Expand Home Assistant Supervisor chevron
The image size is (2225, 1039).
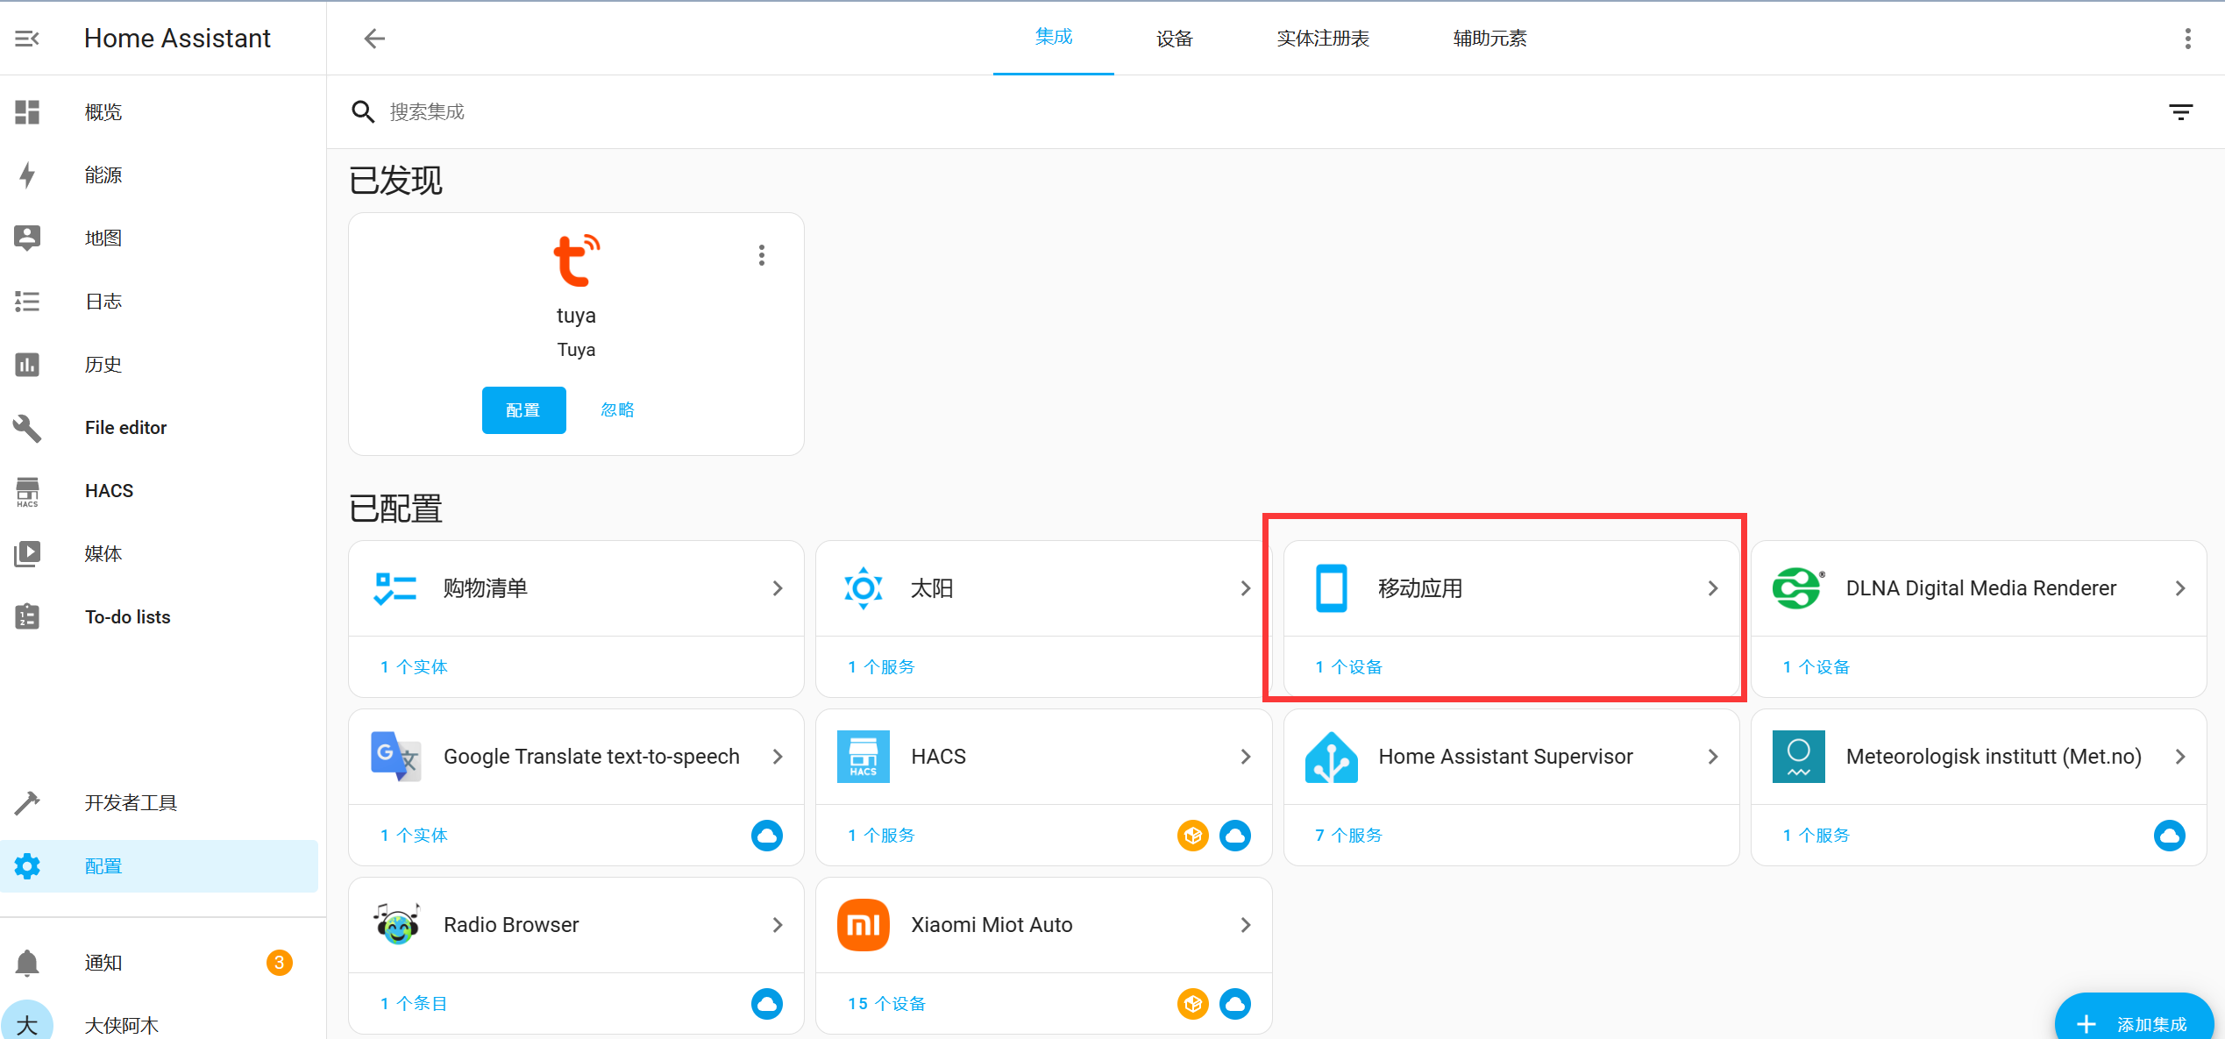1713,757
